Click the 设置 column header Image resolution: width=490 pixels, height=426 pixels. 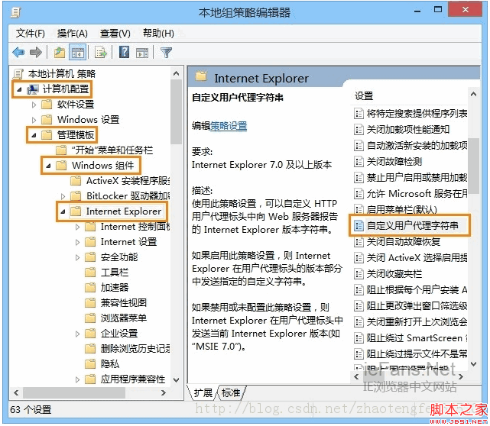(364, 95)
